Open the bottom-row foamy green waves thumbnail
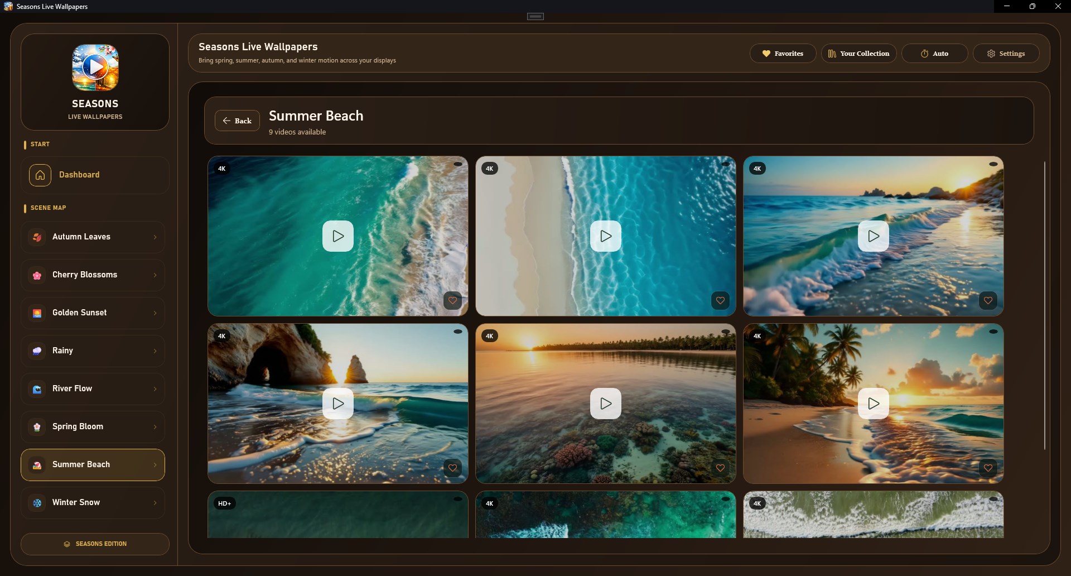 click(x=874, y=515)
